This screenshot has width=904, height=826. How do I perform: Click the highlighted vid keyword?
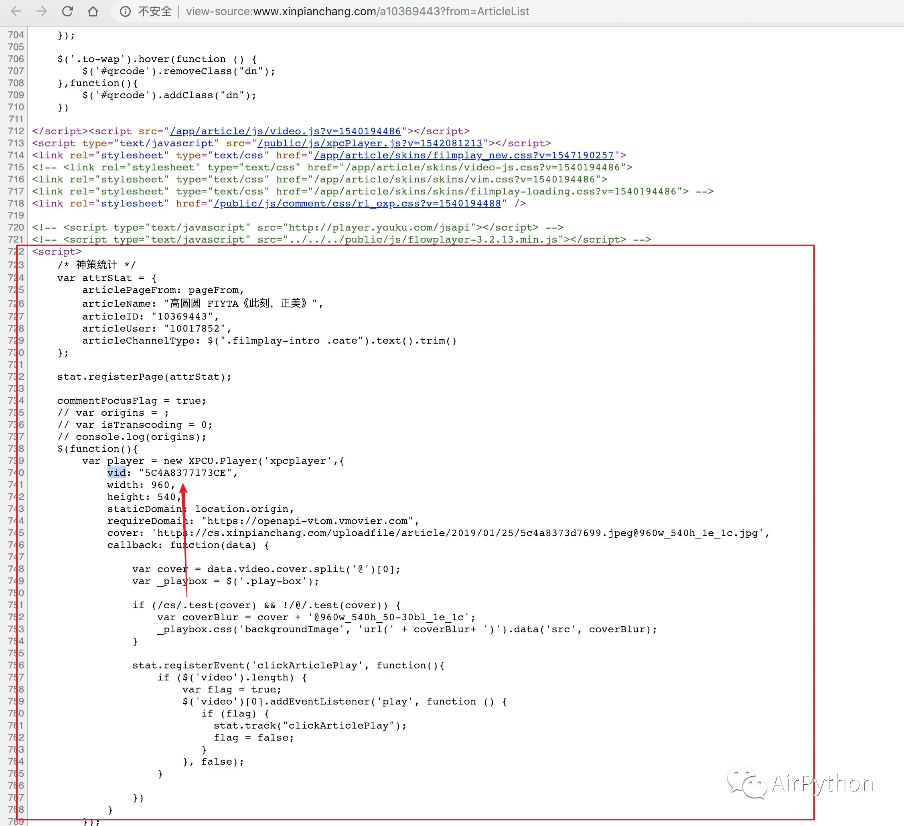117,473
